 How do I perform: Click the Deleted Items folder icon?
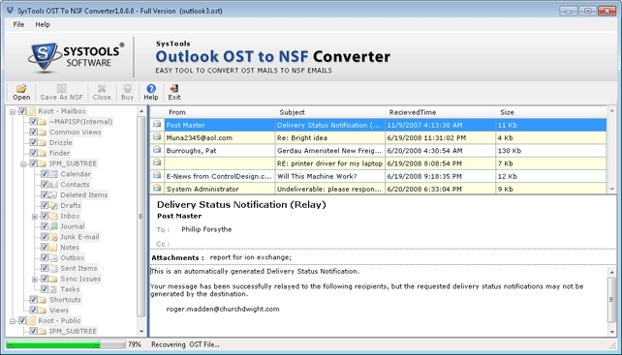[53, 195]
